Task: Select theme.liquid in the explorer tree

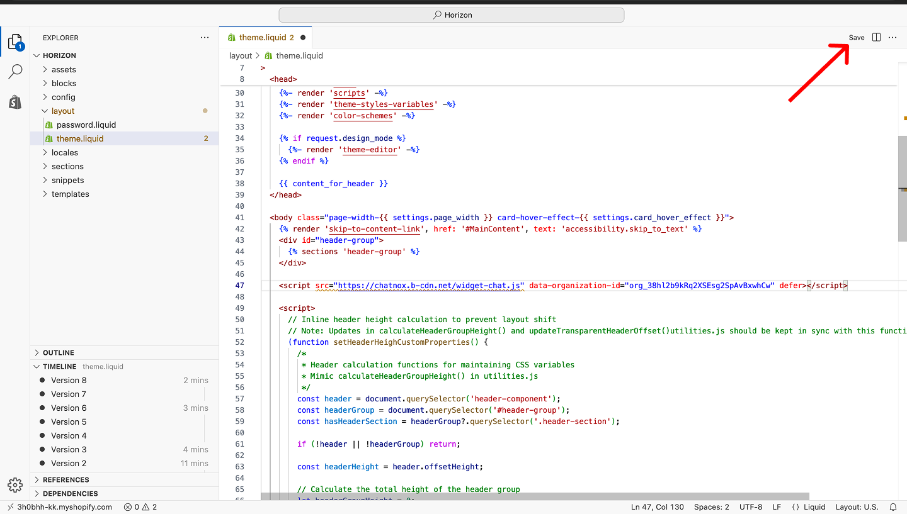Action: pyautogui.click(x=125, y=139)
